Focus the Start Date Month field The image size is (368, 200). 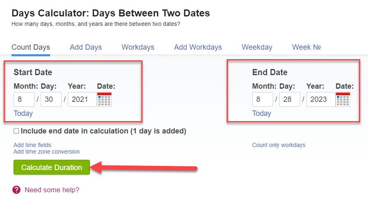pyautogui.click(x=24, y=99)
